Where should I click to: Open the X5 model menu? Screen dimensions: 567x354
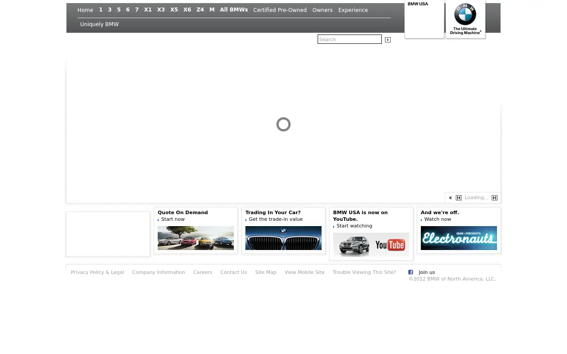[174, 10]
